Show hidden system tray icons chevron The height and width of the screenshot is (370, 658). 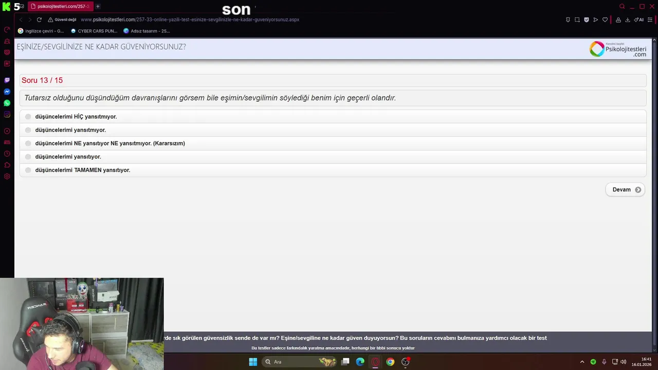pos(582,362)
